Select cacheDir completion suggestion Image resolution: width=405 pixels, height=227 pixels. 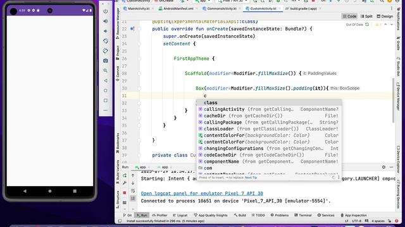(268, 116)
